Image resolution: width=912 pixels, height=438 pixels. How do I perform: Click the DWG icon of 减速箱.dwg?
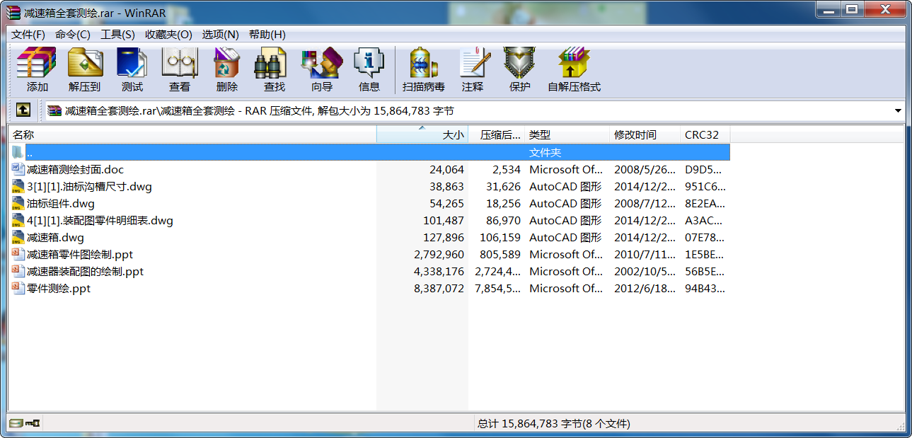[x=18, y=237]
